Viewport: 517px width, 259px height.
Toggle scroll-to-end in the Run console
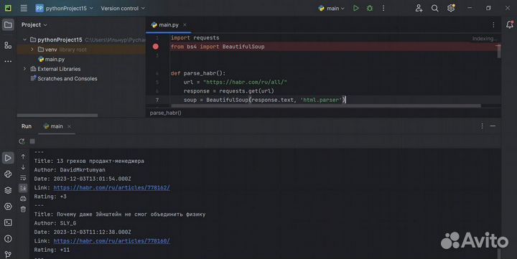pyautogui.click(x=23, y=188)
